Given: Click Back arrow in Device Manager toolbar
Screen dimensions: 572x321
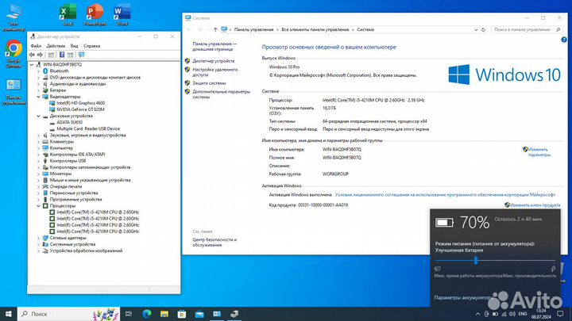Looking at the screenshot, I should pos(32,55).
